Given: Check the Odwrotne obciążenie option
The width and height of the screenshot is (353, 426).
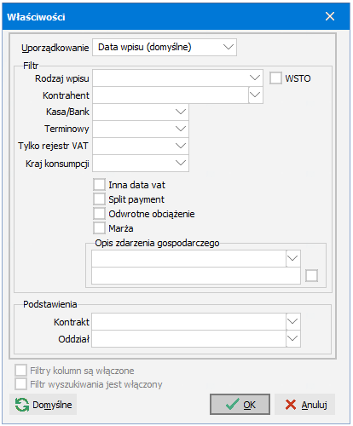Looking at the screenshot, I should point(99,213).
